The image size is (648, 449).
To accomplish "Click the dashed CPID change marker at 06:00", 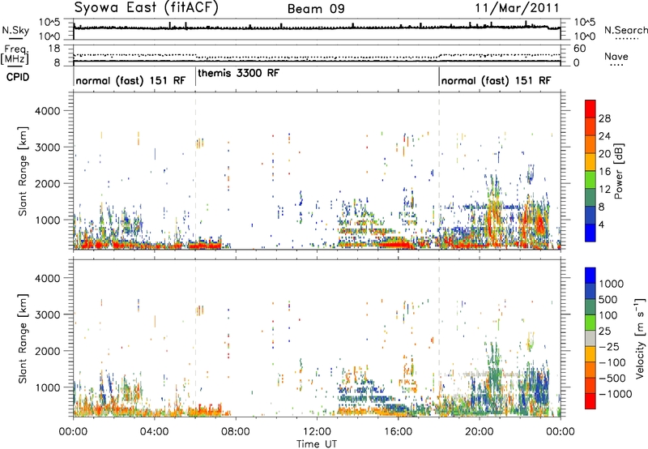I will click(x=195, y=171).
